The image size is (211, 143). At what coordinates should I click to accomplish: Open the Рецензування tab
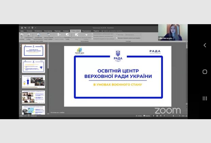click(87, 31)
